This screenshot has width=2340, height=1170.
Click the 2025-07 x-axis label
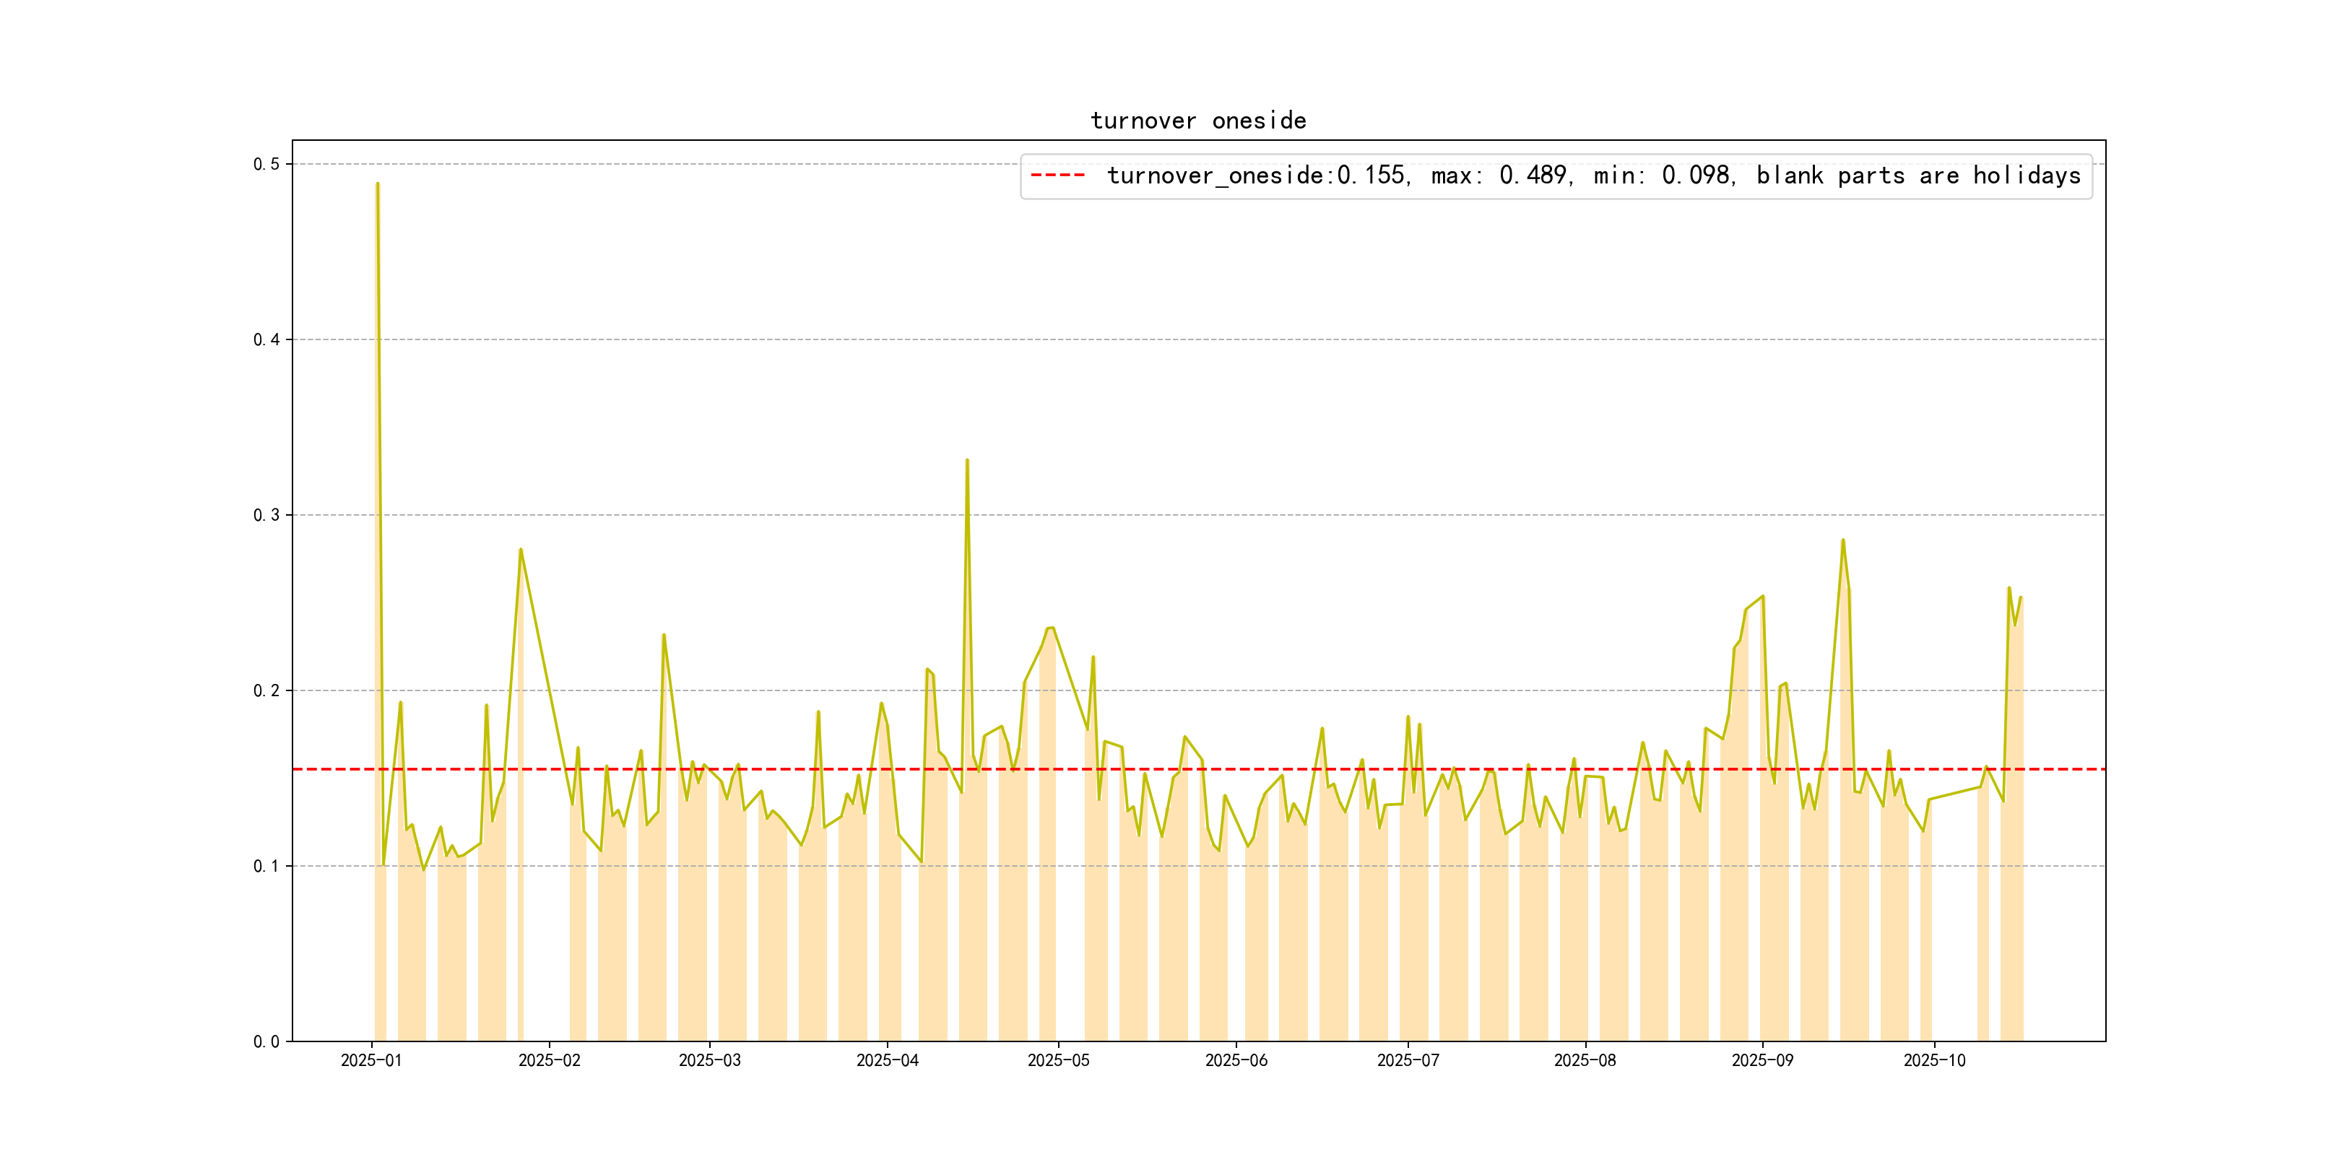point(1408,1060)
